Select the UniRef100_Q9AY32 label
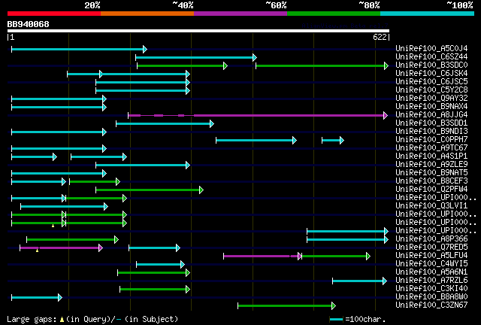 pyautogui.click(x=431, y=98)
